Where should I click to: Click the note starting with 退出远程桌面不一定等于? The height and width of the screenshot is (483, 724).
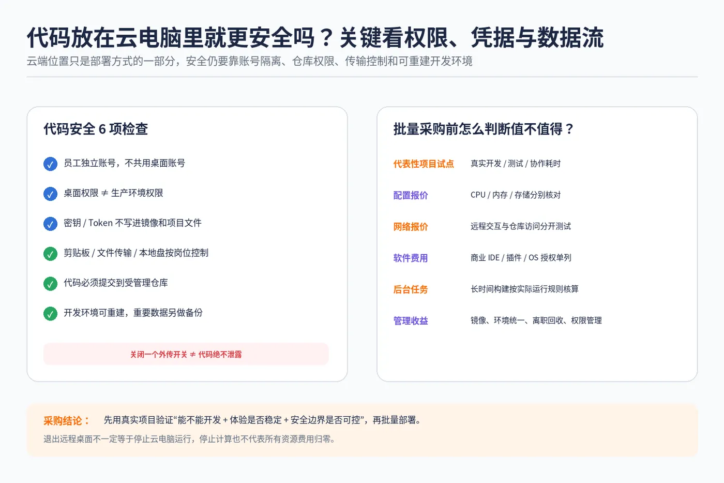(190, 439)
